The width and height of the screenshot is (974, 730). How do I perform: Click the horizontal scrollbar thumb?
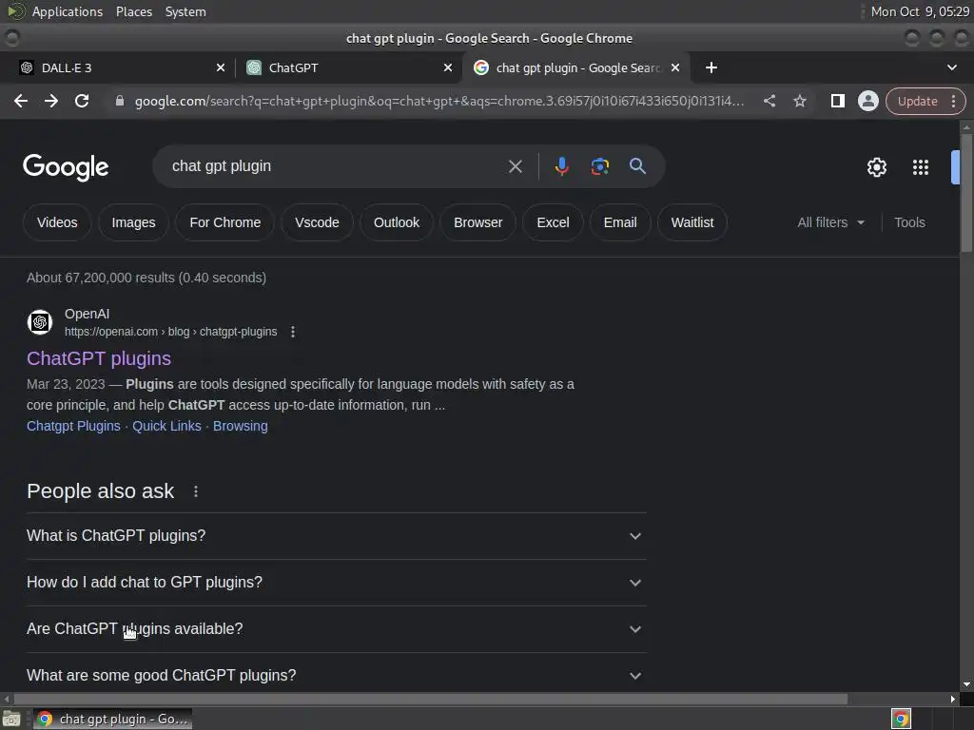[x=430, y=699]
